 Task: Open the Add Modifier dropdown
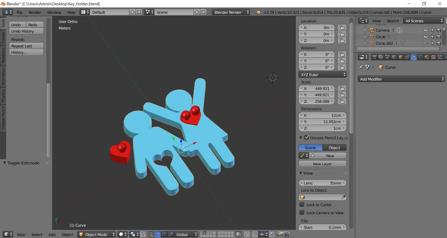click(x=401, y=79)
